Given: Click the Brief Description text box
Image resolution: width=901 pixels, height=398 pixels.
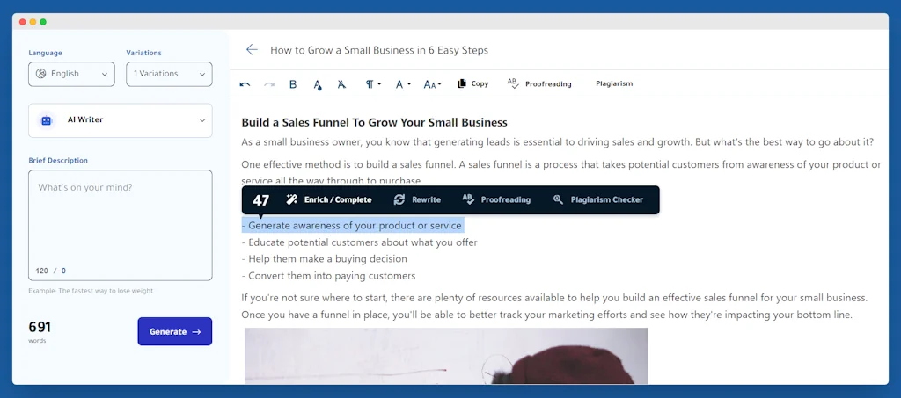Looking at the screenshot, I should (120, 220).
